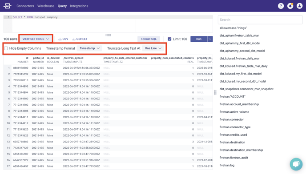Screen dimensions: 306x174
Task: Click the id cell 6551436457
Action: click(x=21, y=166)
